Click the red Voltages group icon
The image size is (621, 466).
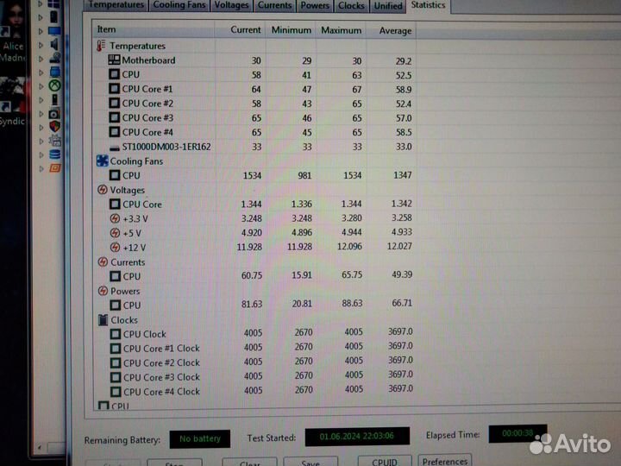click(103, 190)
